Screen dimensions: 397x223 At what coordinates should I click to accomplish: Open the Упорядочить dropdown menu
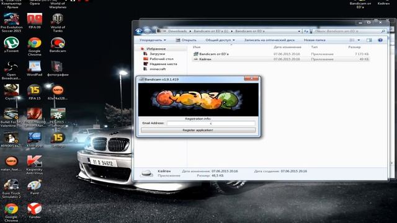point(153,40)
